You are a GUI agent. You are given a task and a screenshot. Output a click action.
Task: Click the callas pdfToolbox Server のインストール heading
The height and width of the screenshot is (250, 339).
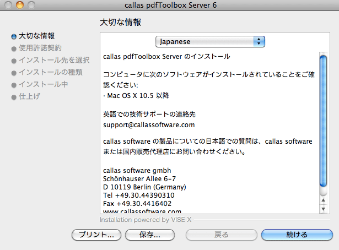click(166, 57)
